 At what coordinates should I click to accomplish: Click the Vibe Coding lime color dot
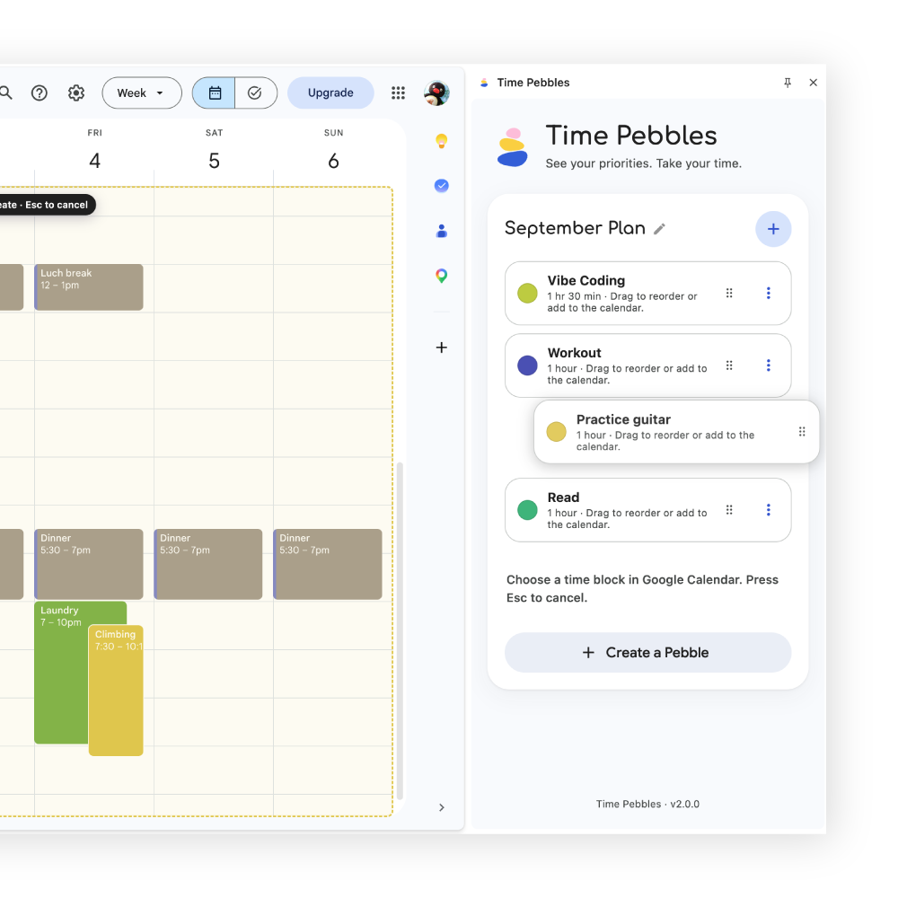[527, 294]
